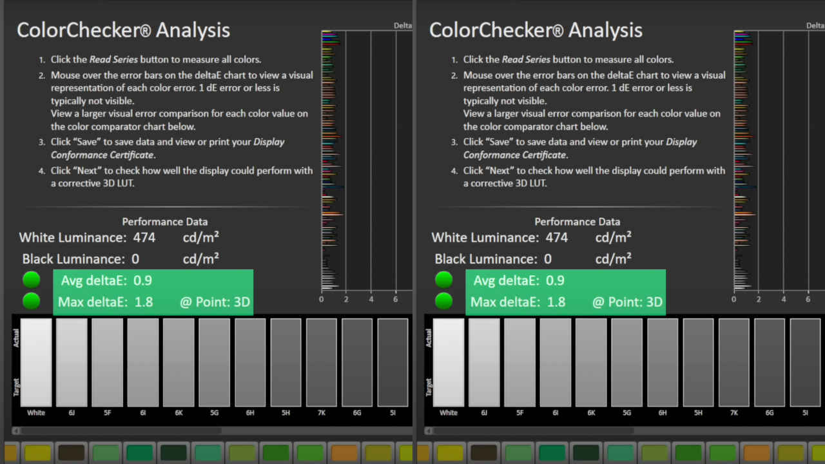
Task: Select the 5I gray patch in right panel
Action: point(805,362)
